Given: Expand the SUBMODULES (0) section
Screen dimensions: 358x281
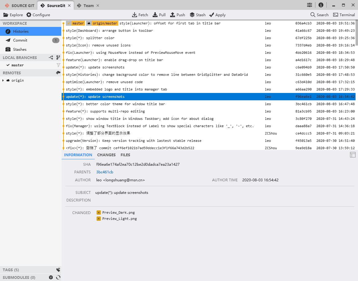Looking at the screenshot, I should [19, 277].
